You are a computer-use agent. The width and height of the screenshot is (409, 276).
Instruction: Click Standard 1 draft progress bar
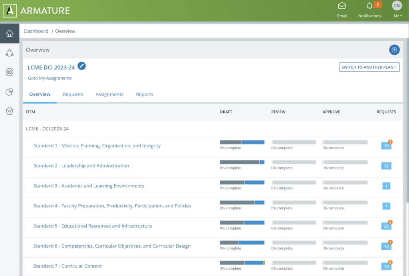tap(242, 142)
